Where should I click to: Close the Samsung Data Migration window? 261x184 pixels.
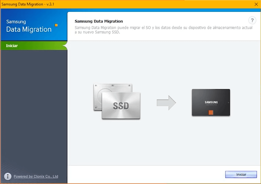pyautogui.click(x=256, y=4)
